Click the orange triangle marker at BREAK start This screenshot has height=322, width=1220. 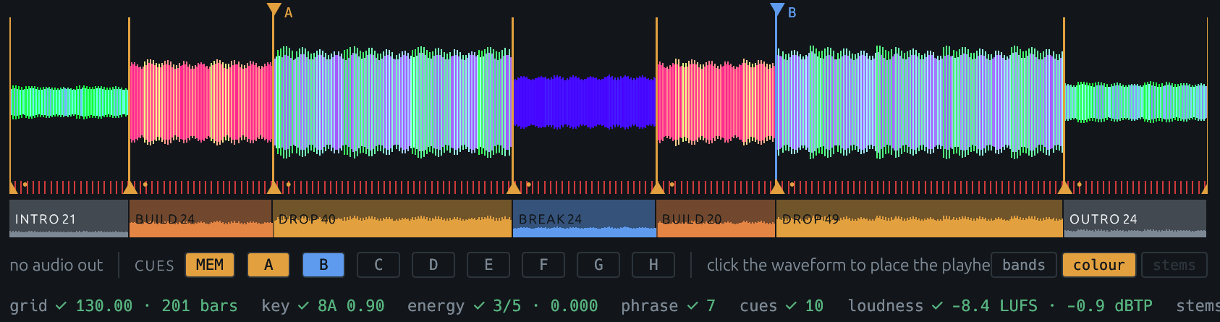coord(514,188)
